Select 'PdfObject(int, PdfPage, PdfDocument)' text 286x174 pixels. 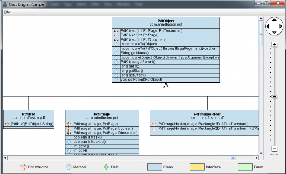(x=152, y=30)
